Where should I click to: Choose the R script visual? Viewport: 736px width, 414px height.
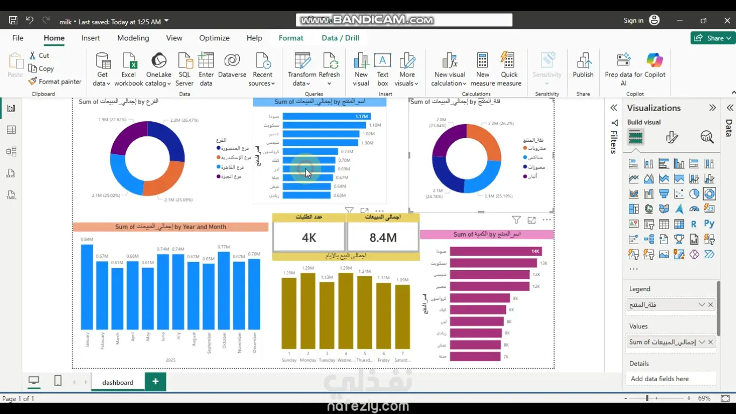click(x=694, y=224)
